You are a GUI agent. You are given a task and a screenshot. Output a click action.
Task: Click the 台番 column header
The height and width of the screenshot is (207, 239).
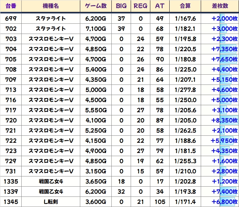coord(11,6)
